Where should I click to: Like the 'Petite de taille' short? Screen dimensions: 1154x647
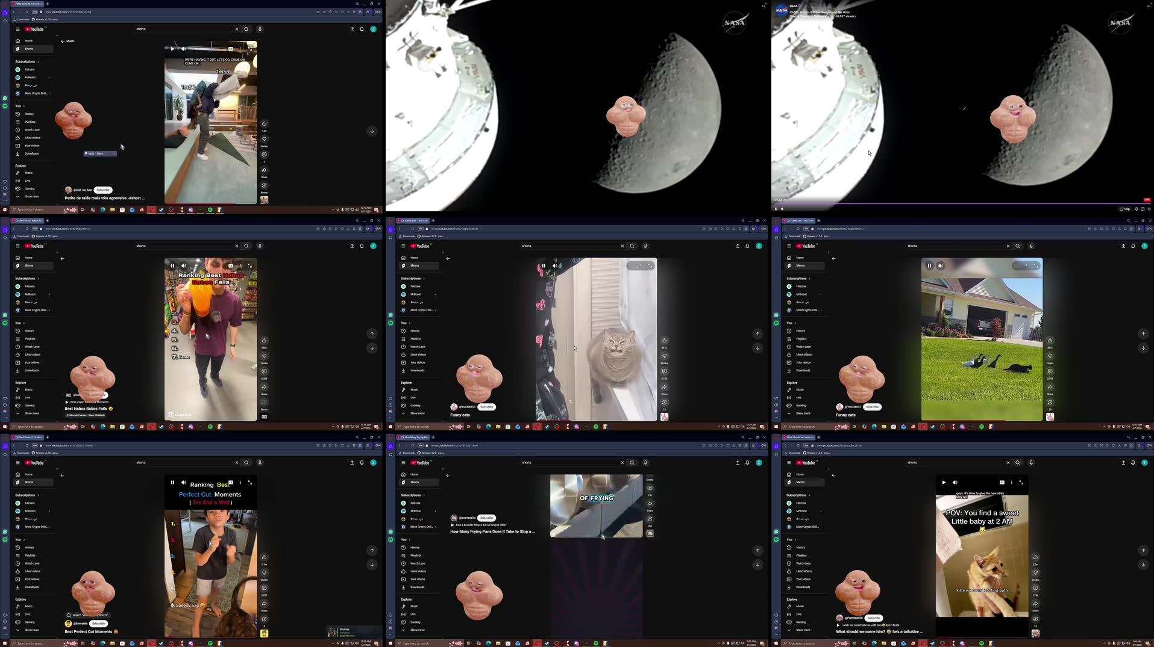tap(264, 124)
